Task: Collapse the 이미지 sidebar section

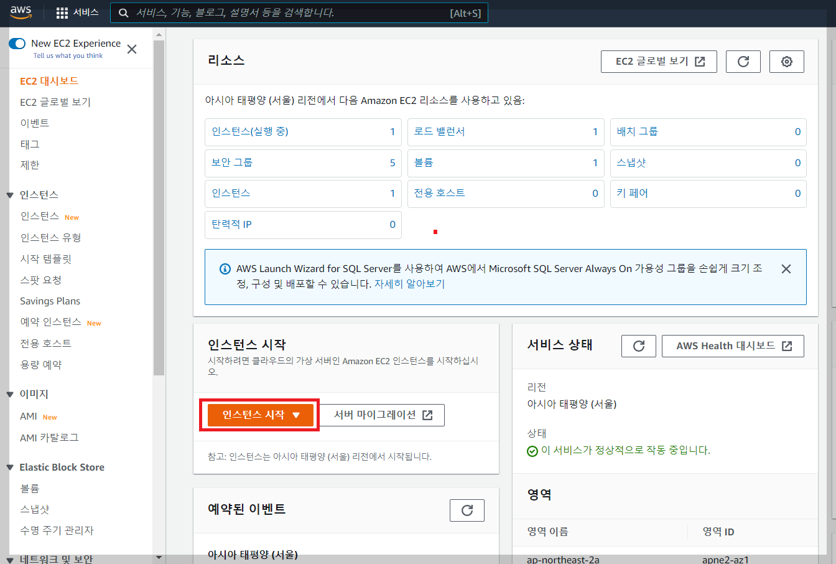Action: coord(10,394)
